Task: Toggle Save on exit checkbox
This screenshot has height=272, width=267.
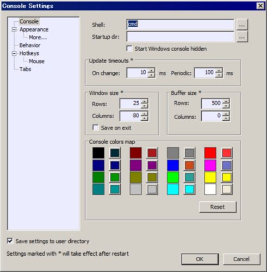Action: (96, 128)
